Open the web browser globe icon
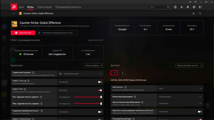The width and height of the screenshot is (214, 120). [x=175, y=7]
